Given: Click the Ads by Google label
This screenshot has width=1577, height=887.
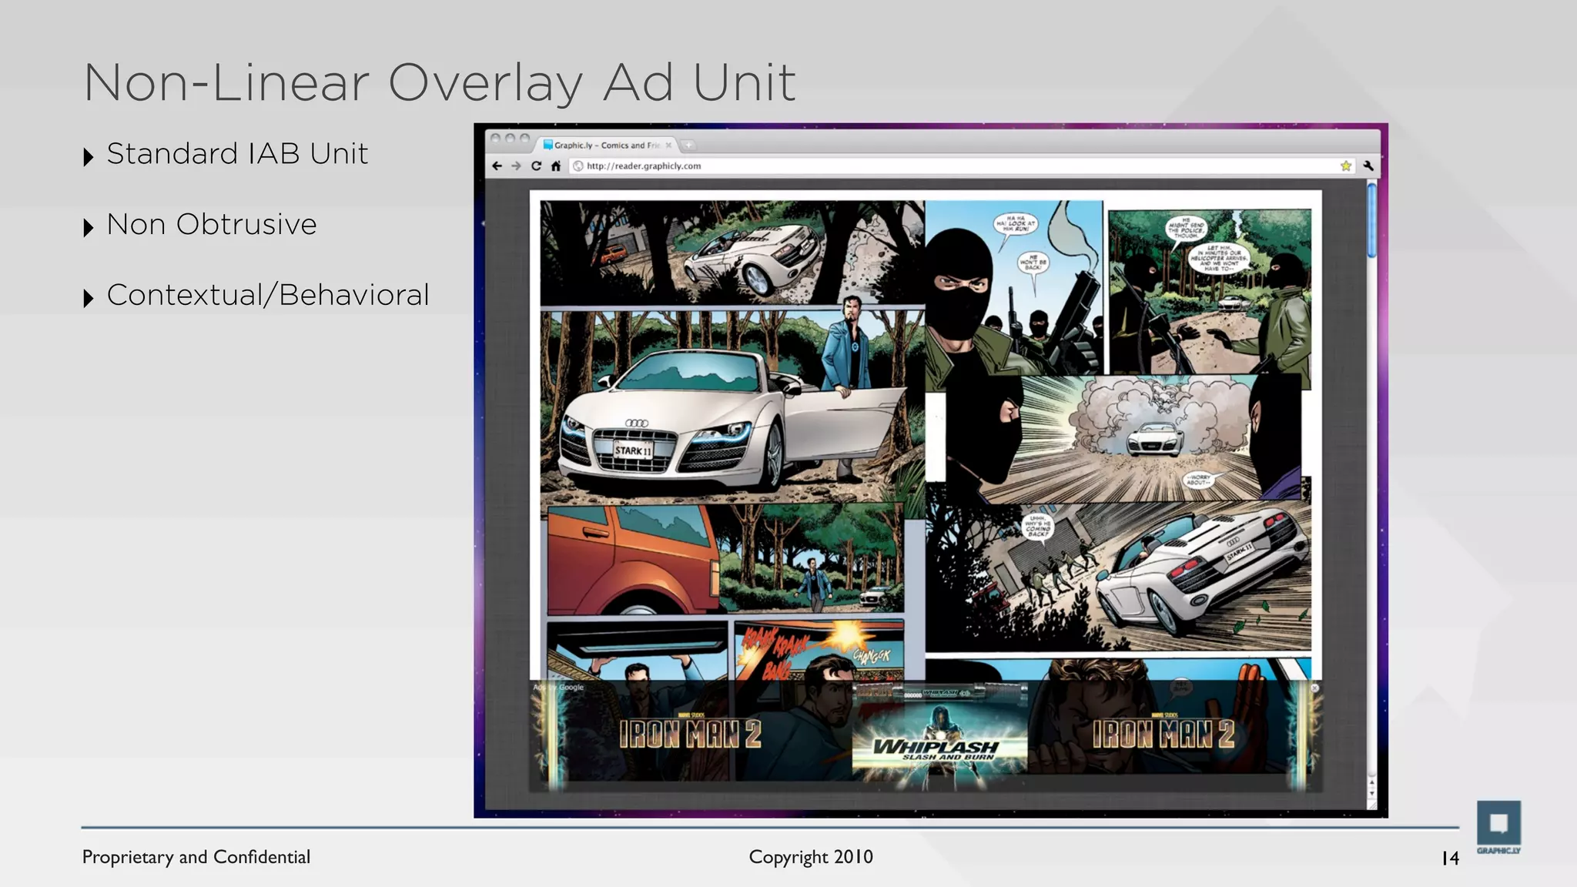Looking at the screenshot, I should [559, 687].
